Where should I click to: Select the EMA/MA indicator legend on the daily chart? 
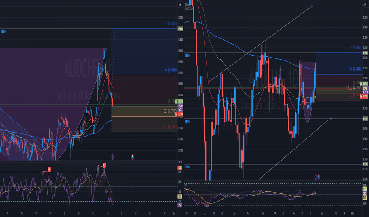[187, 4]
